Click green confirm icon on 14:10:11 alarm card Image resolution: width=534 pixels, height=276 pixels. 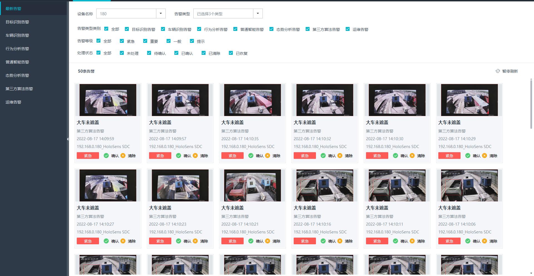[x=395, y=241]
